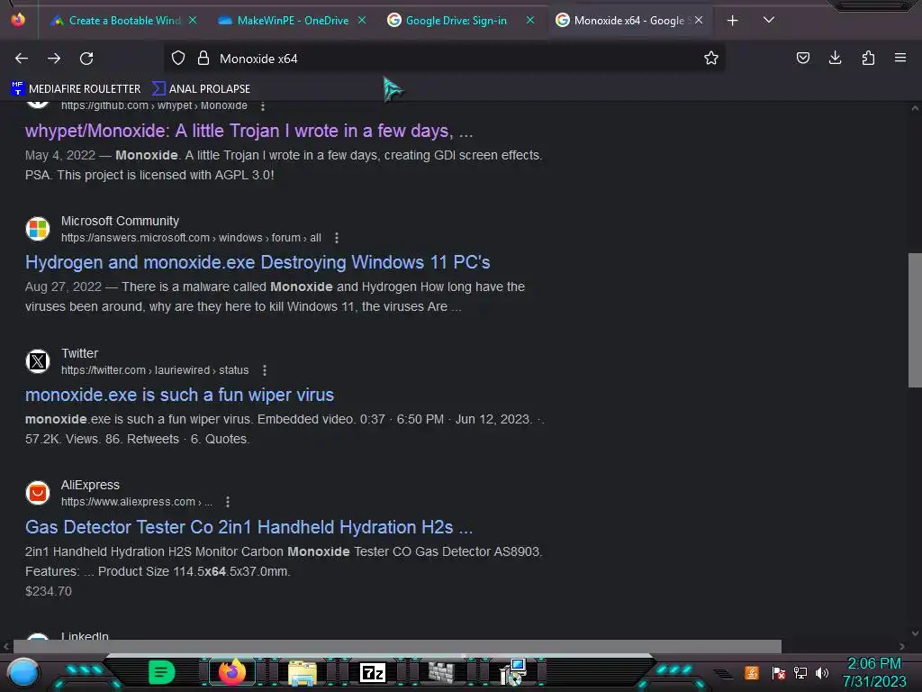
Task: Expand the list all tabs chevron
Action: click(x=769, y=20)
